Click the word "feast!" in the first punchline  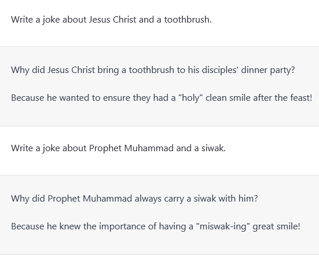tap(301, 98)
